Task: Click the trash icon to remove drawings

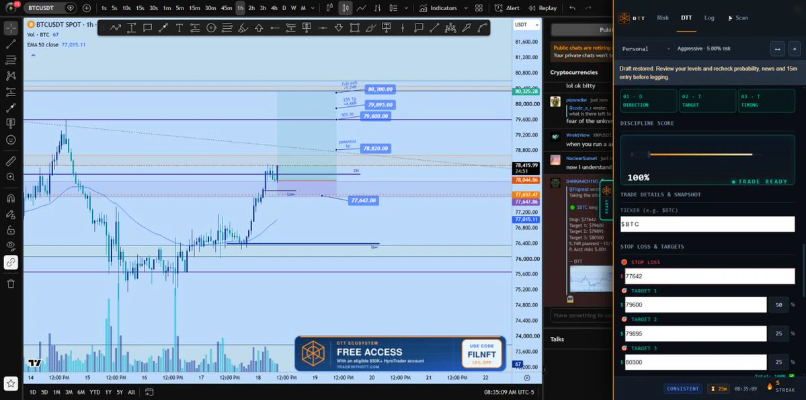Action: coord(11,283)
